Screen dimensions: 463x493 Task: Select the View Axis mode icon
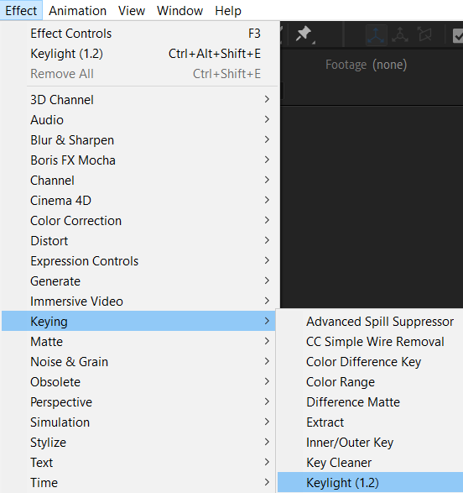click(424, 34)
